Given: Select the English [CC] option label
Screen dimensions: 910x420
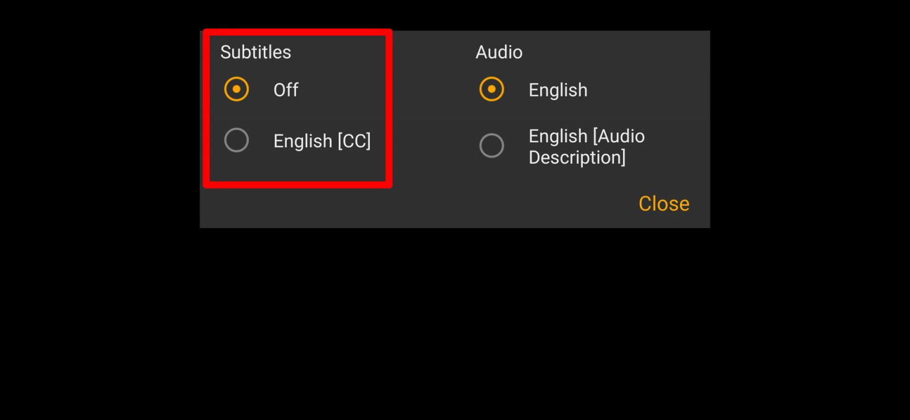Looking at the screenshot, I should tap(322, 140).
